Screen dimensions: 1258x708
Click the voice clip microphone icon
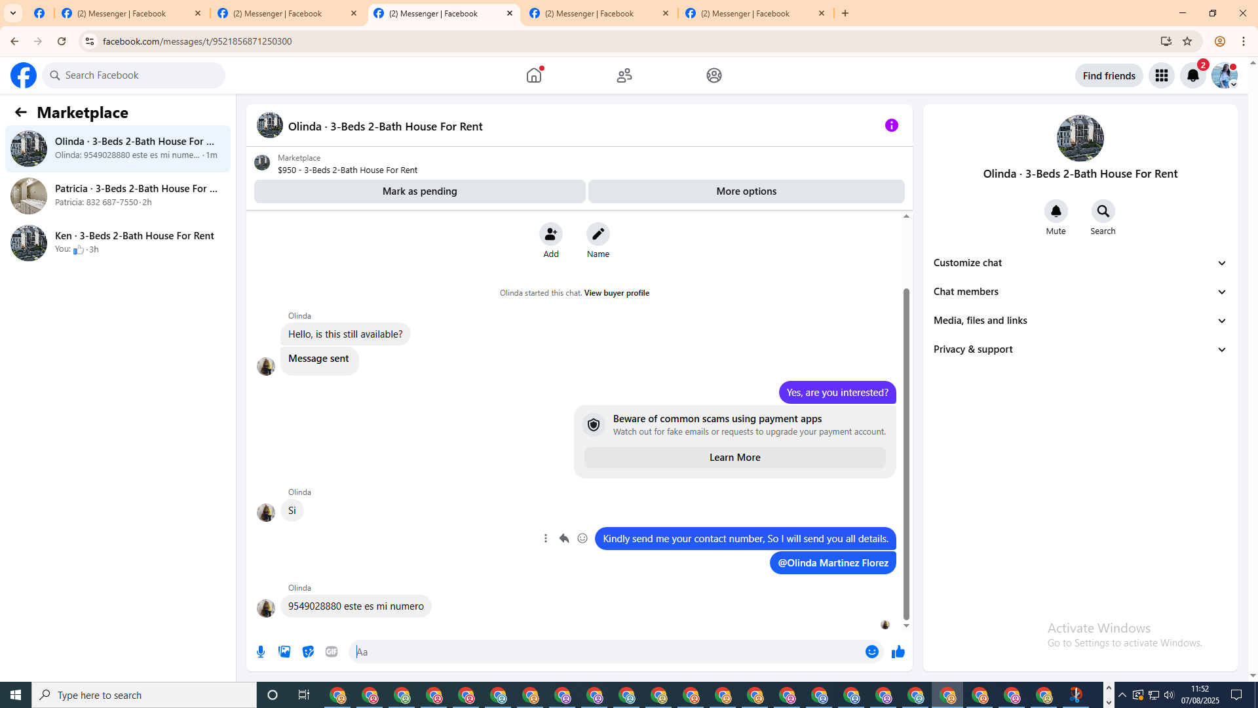pyautogui.click(x=261, y=652)
